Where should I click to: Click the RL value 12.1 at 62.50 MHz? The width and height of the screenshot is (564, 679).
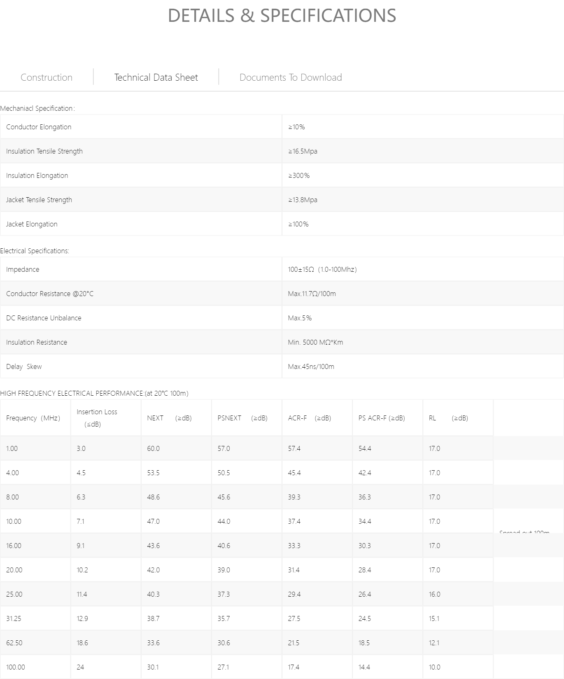[x=434, y=643]
